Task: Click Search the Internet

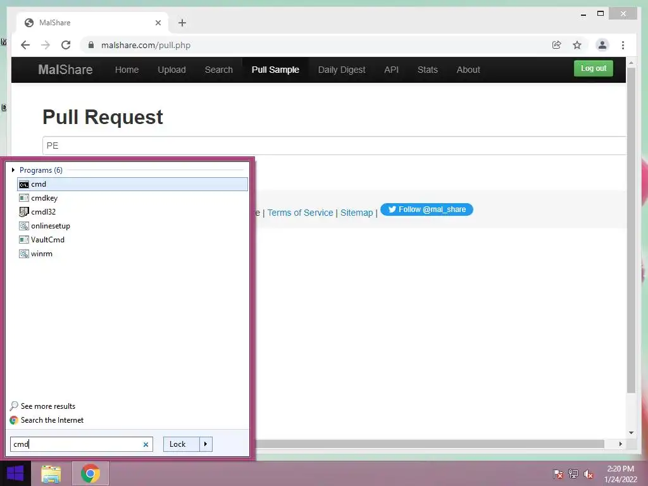Action: [47, 420]
